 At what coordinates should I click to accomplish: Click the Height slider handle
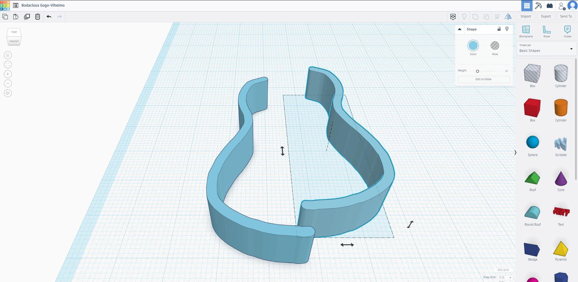coord(477,71)
